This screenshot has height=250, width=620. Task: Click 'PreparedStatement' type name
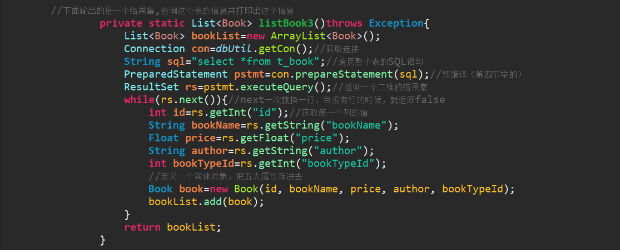pyautogui.click(x=176, y=74)
